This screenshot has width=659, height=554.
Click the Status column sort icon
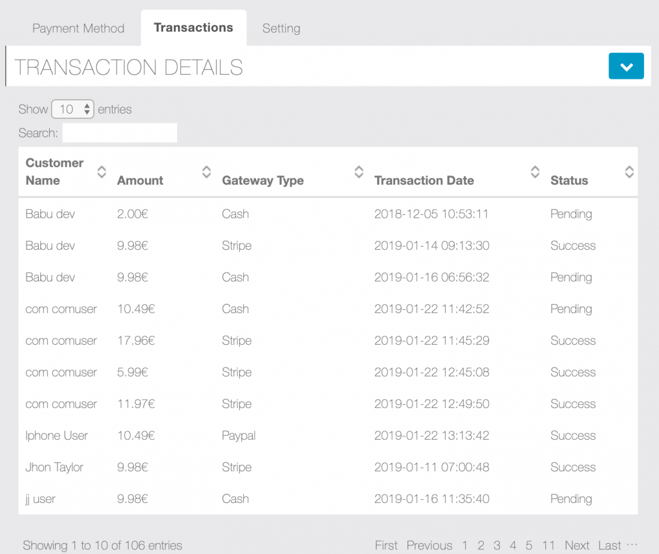629,172
